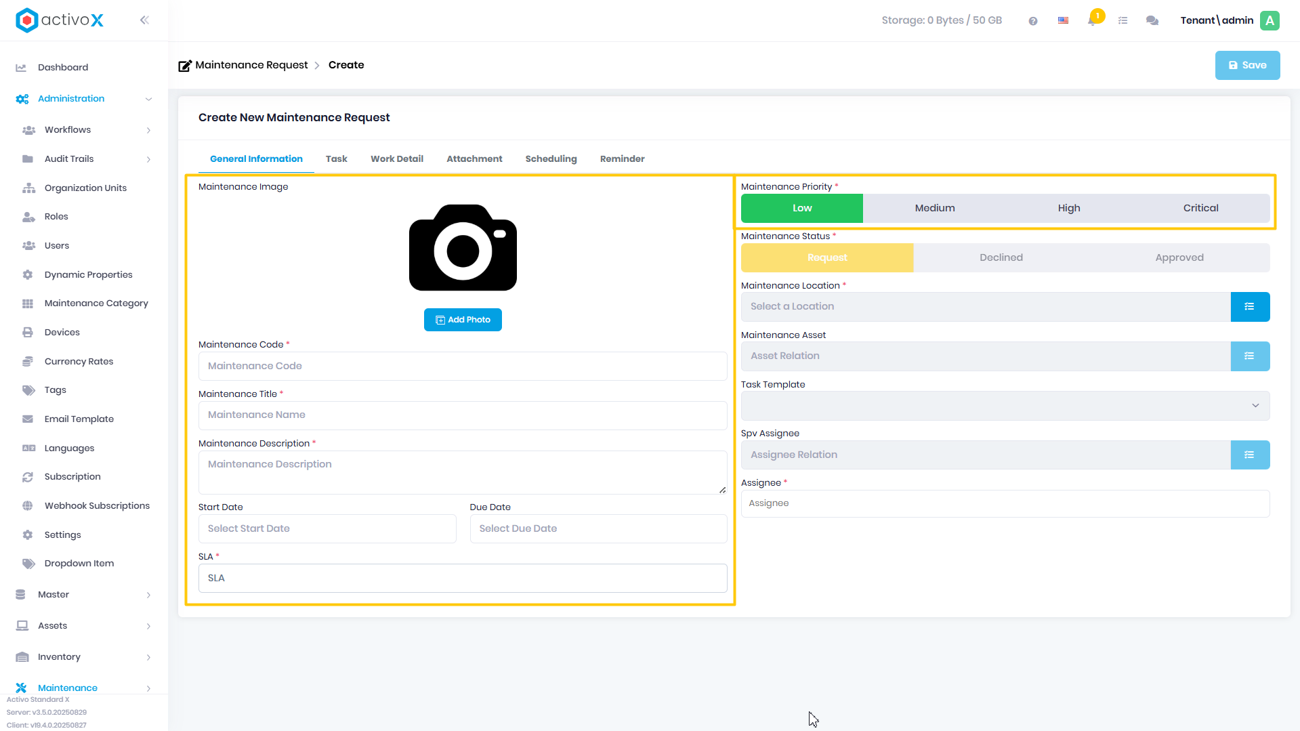Image resolution: width=1300 pixels, height=731 pixels.
Task: Click the Organization Units hierarchy icon
Action: click(28, 188)
